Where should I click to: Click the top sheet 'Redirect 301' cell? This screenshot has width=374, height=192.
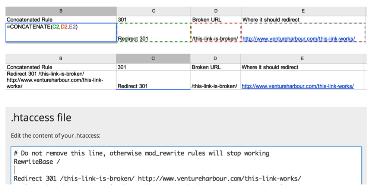(x=153, y=32)
